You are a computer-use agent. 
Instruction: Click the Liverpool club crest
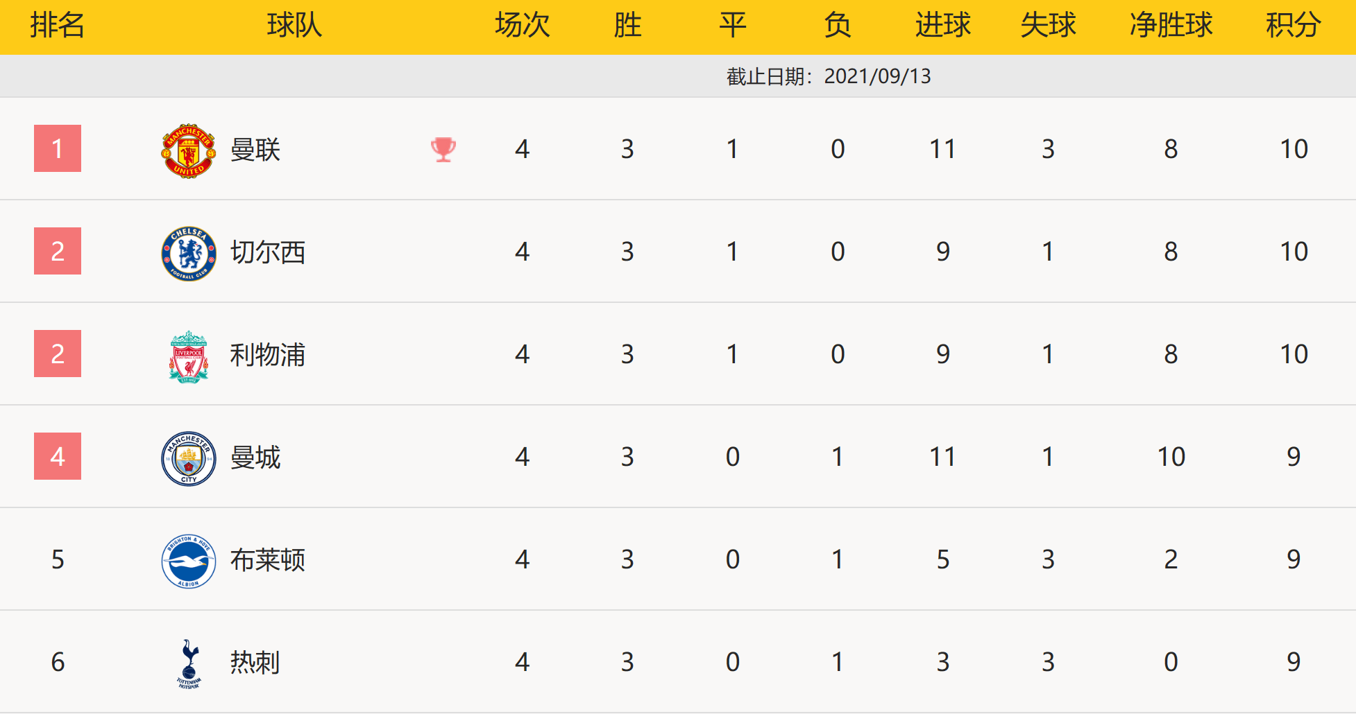(x=188, y=356)
